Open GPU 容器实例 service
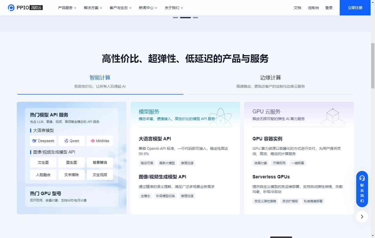 pos(267,139)
